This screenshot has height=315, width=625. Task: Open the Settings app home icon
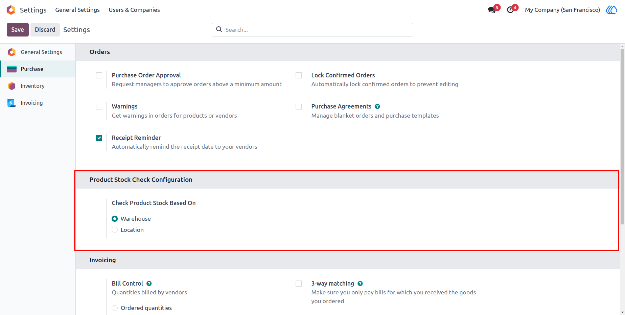pyautogui.click(x=11, y=10)
